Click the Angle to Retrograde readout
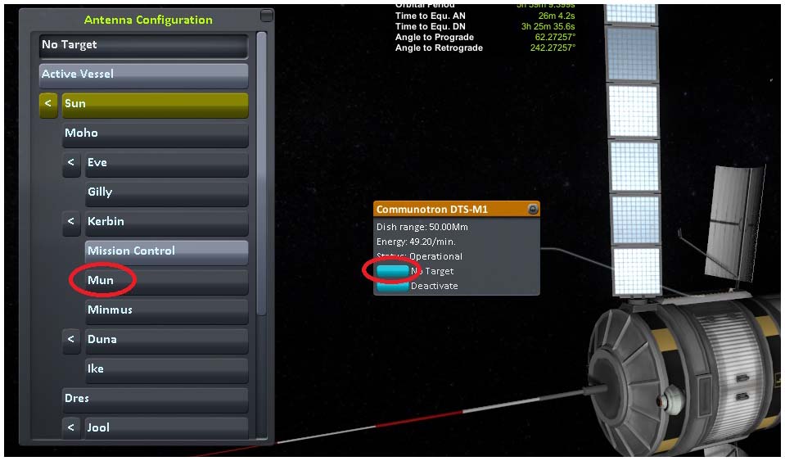785x461 pixels. point(485,48)
